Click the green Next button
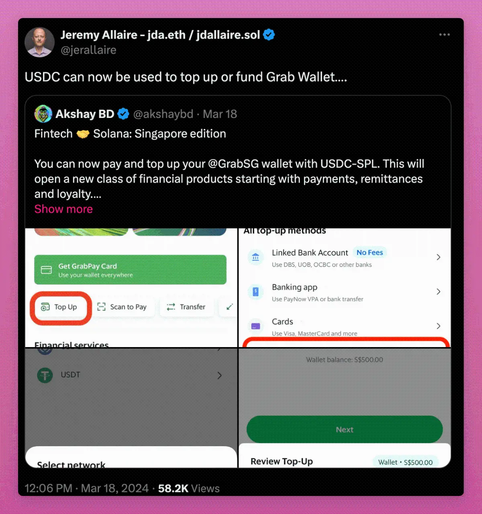Screen dimensions: 482x514 click(x=345, y=429)
